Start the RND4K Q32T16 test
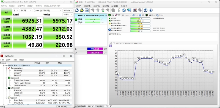The image size is (220, 108). point(7,37)
